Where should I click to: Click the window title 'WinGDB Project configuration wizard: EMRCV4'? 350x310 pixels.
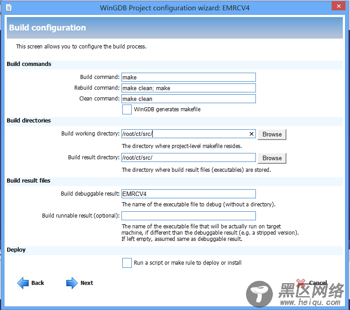pyautogui.click(x=175, y=8)
